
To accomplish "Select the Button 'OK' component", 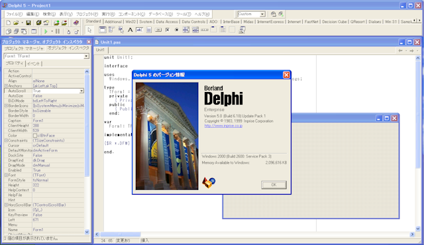I will point(158,30).
